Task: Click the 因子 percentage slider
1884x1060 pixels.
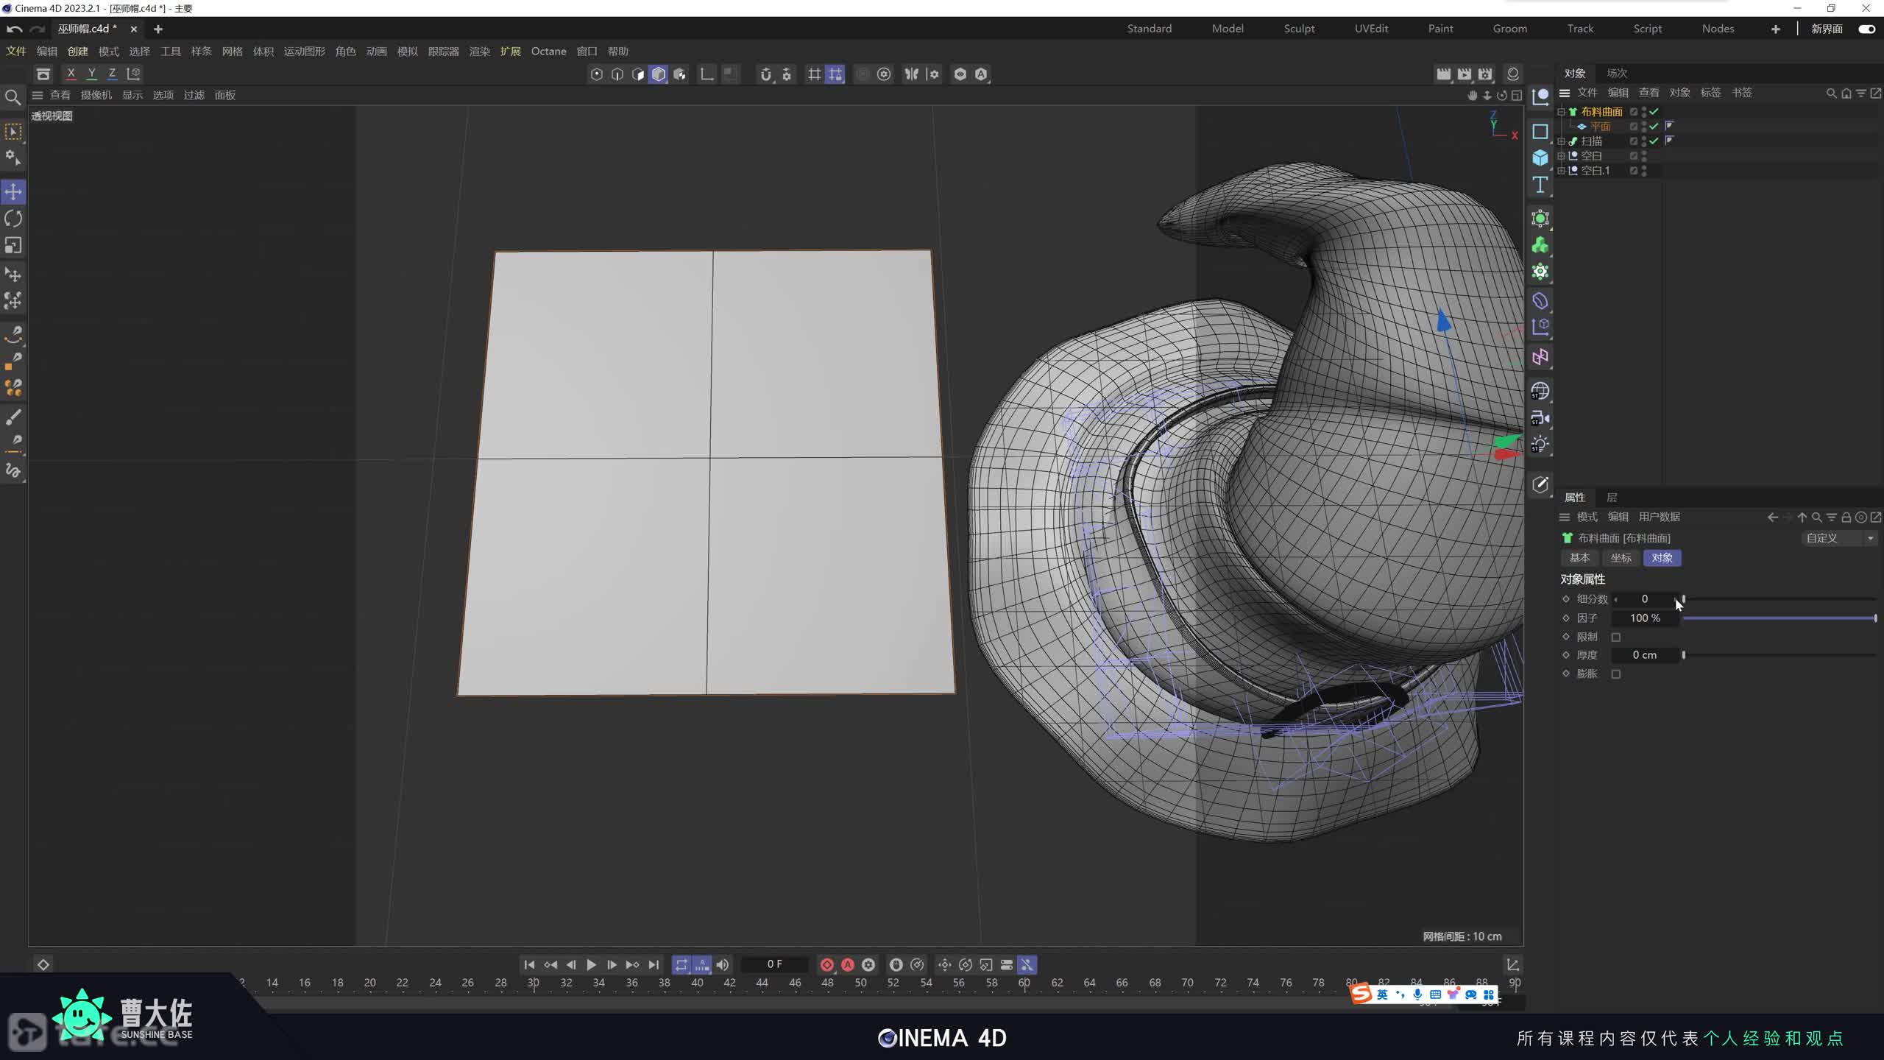Action: (1778, 618)
